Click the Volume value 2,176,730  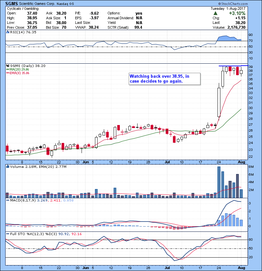coord(236,27)
